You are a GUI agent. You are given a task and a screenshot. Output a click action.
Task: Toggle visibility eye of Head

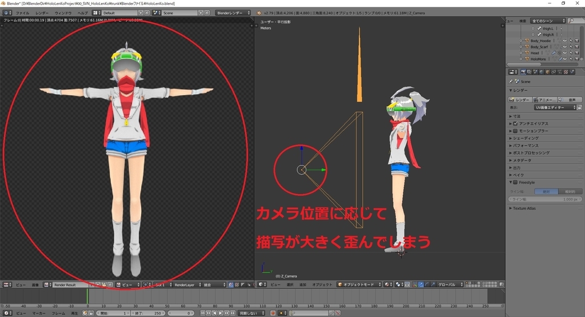point(565,53)
